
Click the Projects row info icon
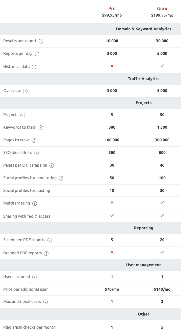point(23,115)
